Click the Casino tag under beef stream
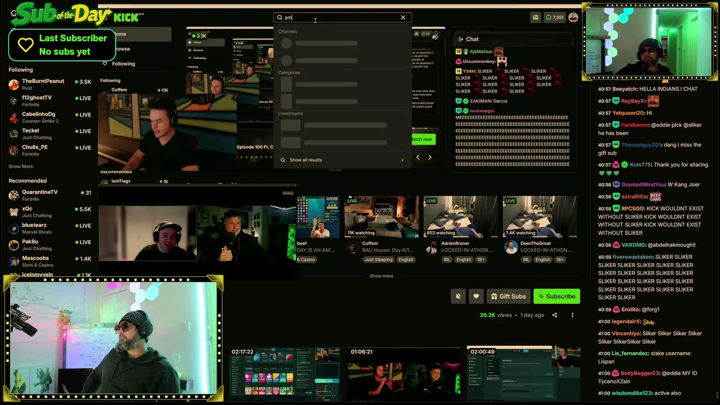Image resolution: width=720 pixels, height=405 pixels. pyautogui.click(x=307, y=260)
